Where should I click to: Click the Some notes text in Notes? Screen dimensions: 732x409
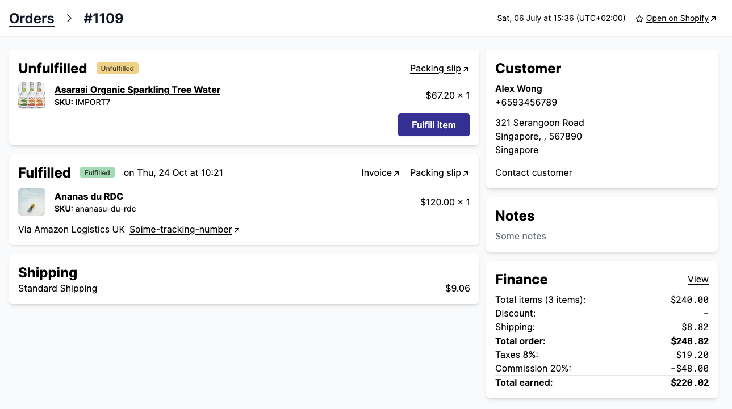[x=520, y=237]
